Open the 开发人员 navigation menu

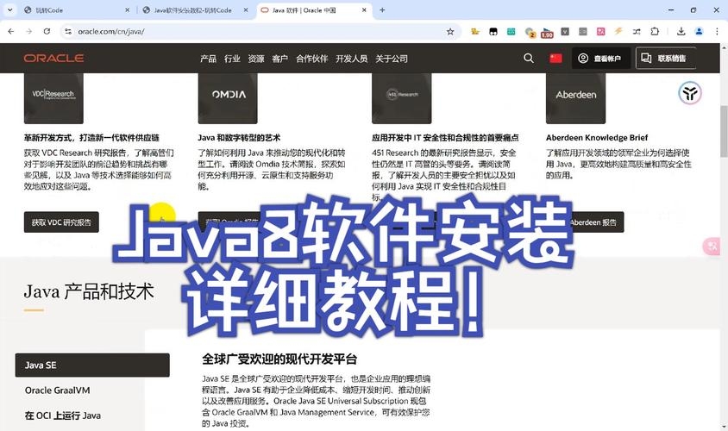[351, 59]
